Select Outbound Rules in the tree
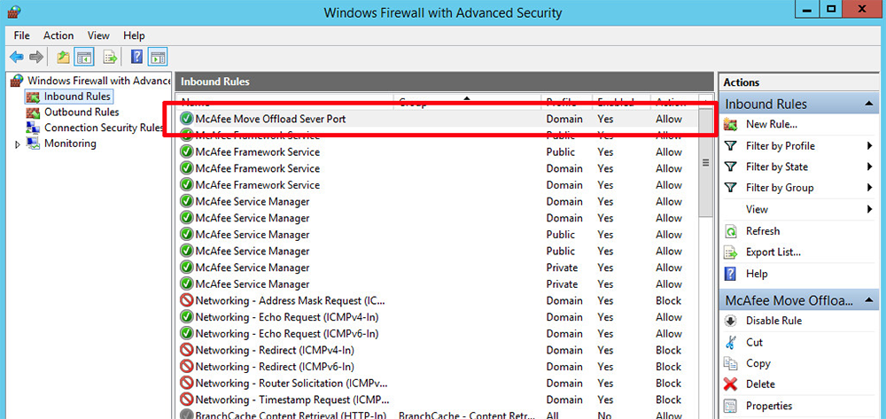This screenshot has height=419, width=886. (73, 113)
